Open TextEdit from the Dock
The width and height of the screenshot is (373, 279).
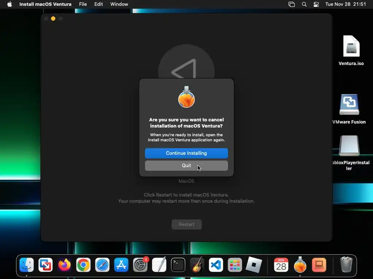click(159, 265)
